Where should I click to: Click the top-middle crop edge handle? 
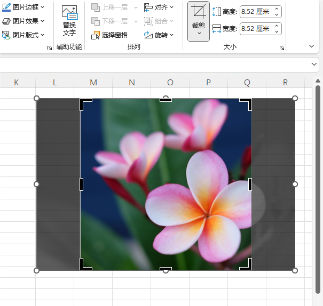[166, 100]
